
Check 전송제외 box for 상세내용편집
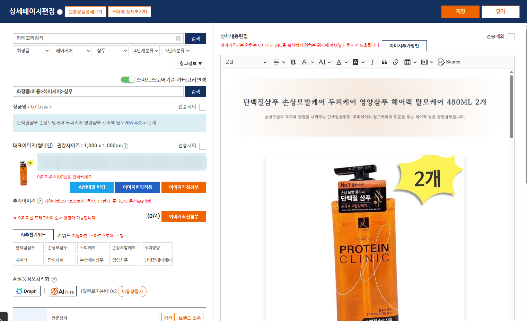511,37
